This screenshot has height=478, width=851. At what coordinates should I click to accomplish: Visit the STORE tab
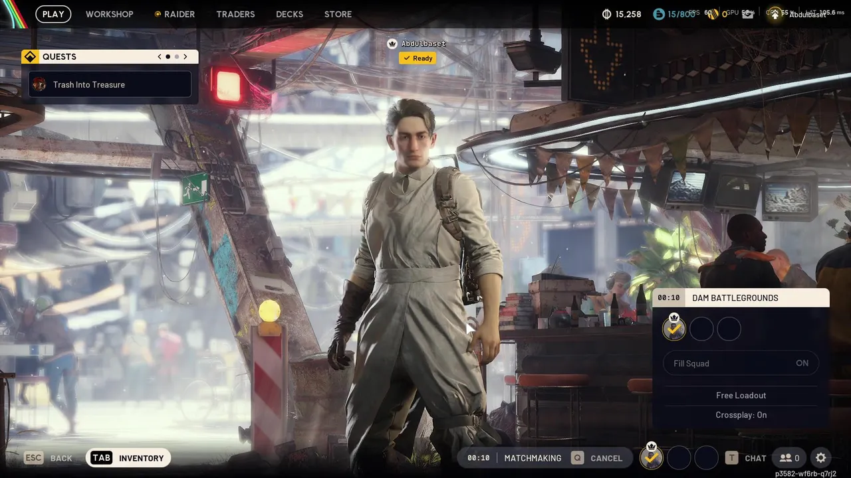coord(338,14)
